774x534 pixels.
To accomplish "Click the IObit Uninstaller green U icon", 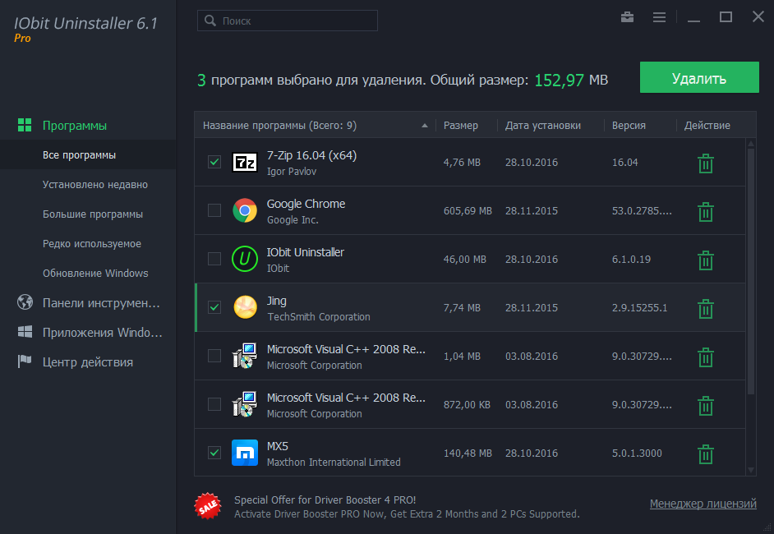I will [245, 259].
